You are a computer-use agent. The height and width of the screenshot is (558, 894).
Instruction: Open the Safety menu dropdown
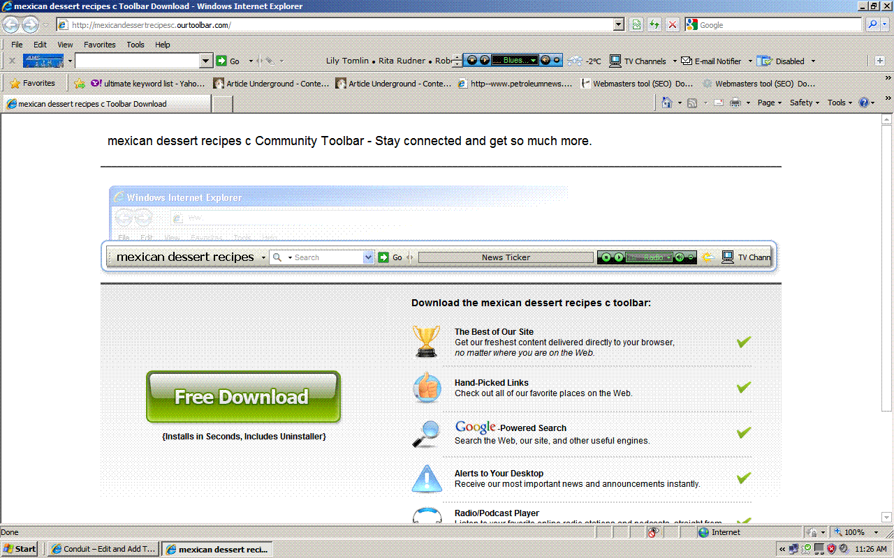coord(805,103)
